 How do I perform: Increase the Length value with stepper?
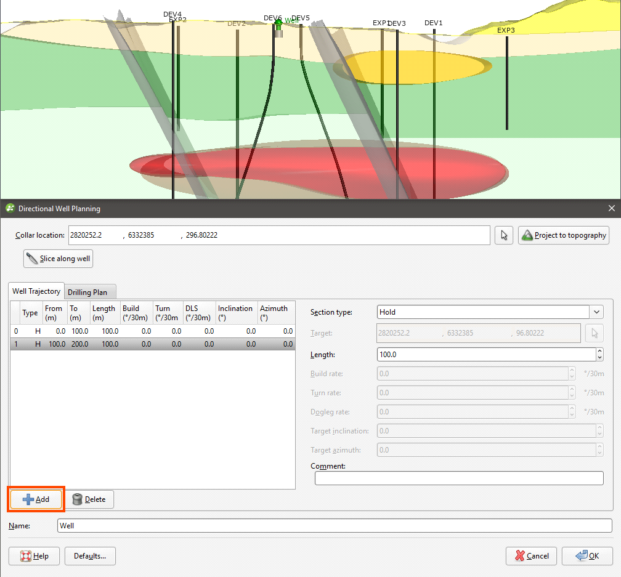[599, 352]
